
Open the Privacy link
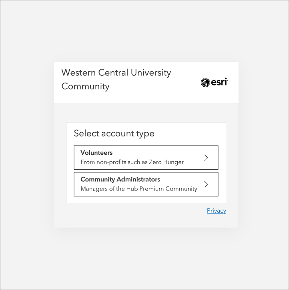(x=216, y=211)
